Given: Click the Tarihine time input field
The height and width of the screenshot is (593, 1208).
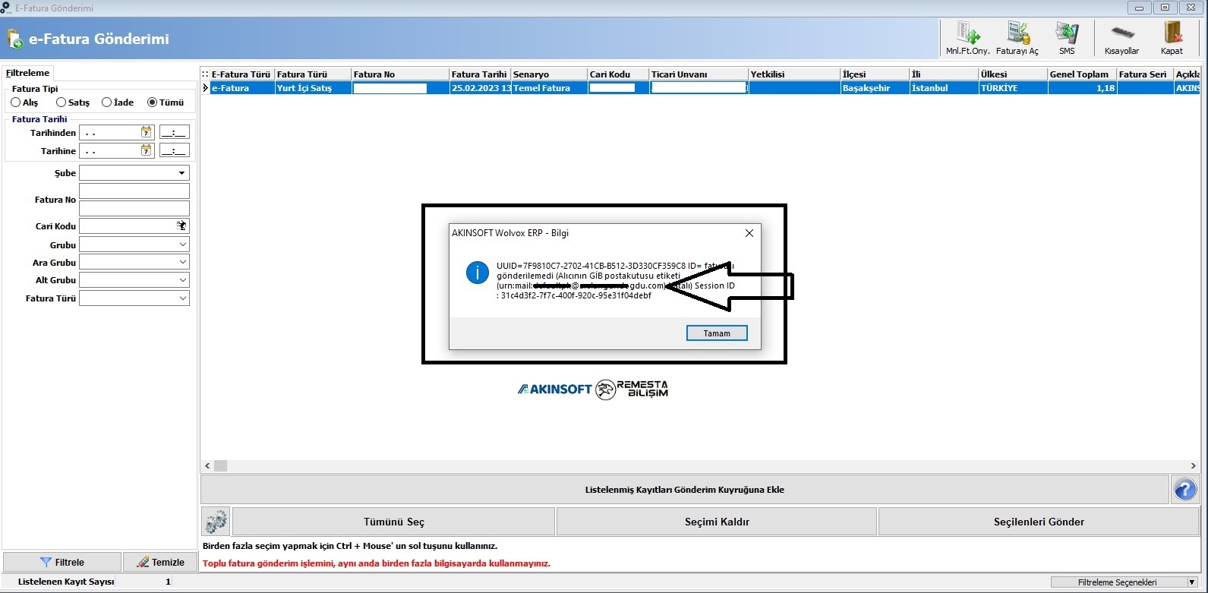Looking at the screenshot, I should click(x=174, y=150).
